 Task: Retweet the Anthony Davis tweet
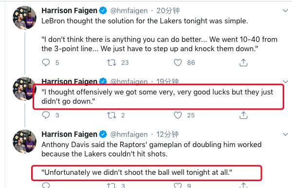coord(111,186)
